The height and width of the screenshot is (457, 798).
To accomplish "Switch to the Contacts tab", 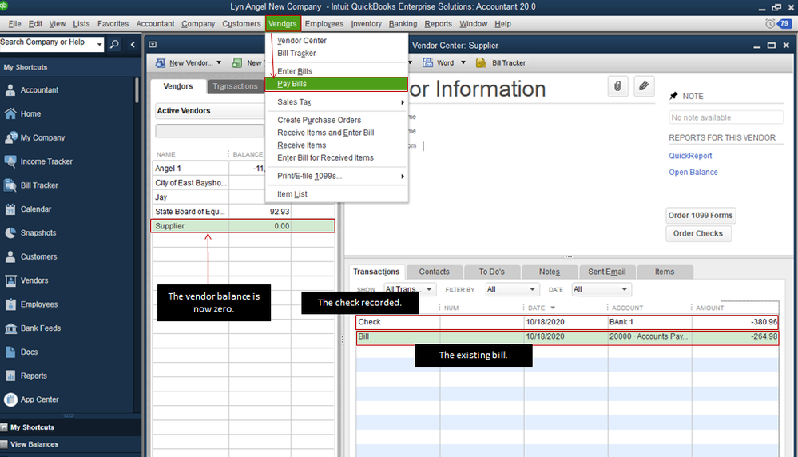I will coord(434,272).
